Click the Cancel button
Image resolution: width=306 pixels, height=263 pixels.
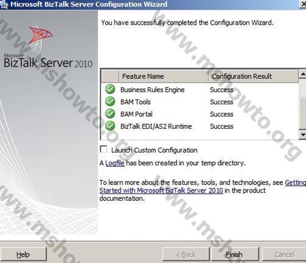[284, 254]
